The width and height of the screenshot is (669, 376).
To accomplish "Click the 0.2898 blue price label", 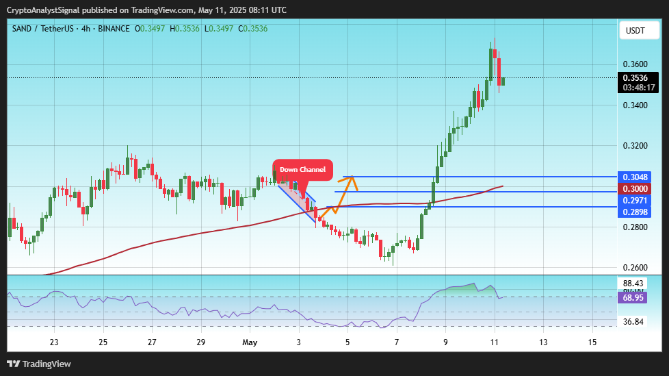I will [635, 212].
